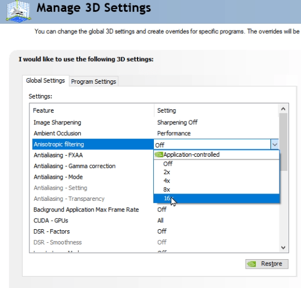
Task: Pick 2x anisotropic filtering
Action: (217, 172)
